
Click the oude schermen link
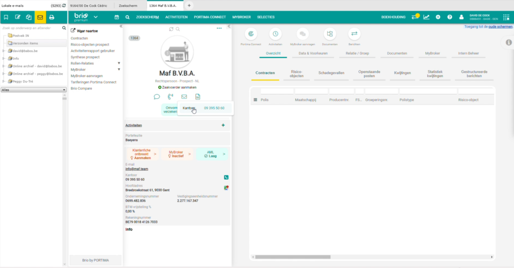[500, 27]
